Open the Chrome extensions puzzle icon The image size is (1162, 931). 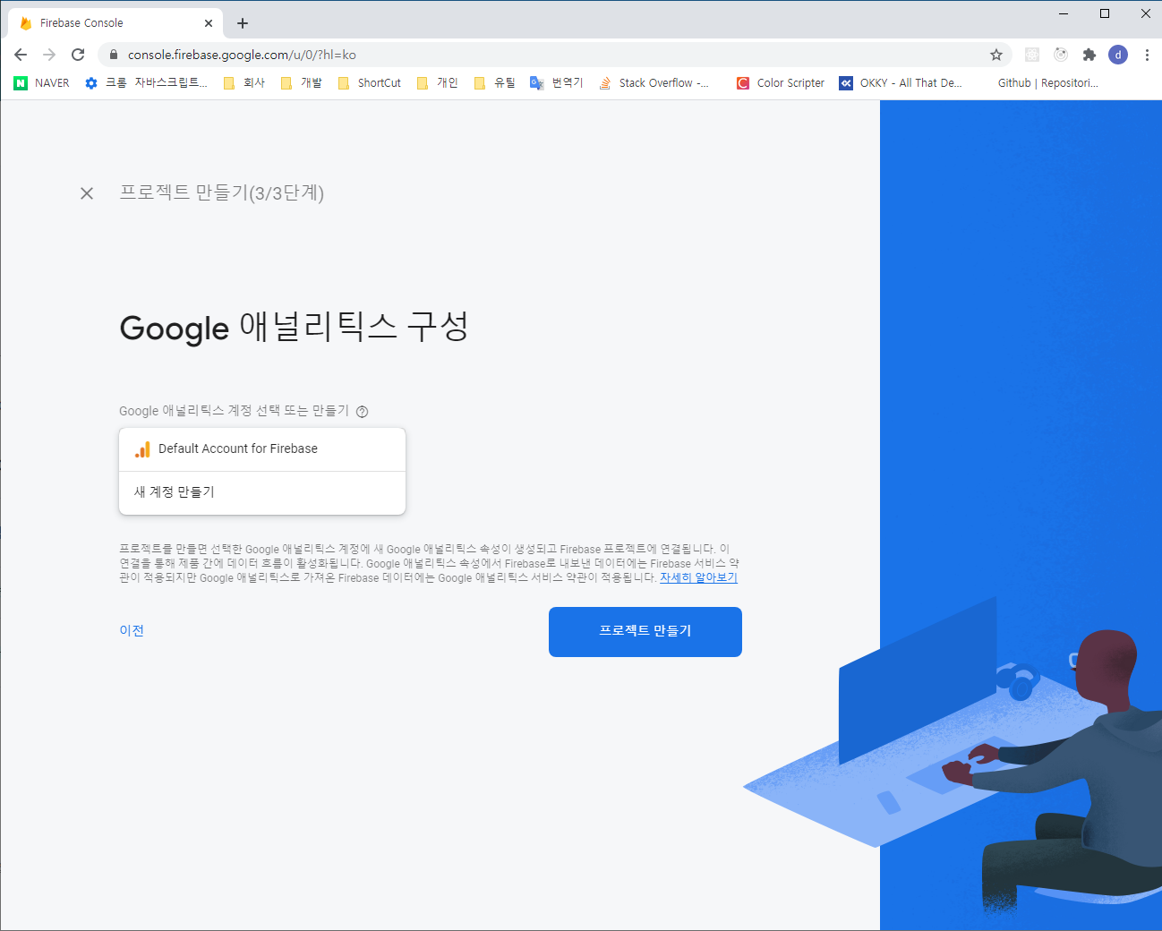(1089, 55)
